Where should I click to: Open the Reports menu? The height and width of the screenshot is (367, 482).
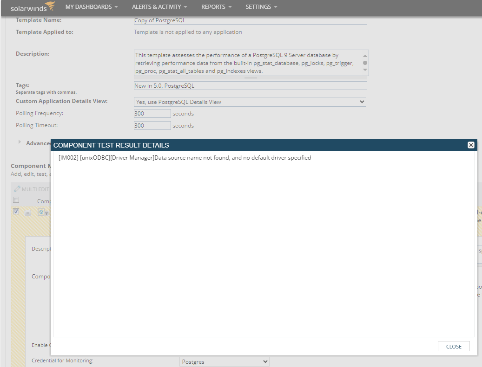(x=216, y=7)
